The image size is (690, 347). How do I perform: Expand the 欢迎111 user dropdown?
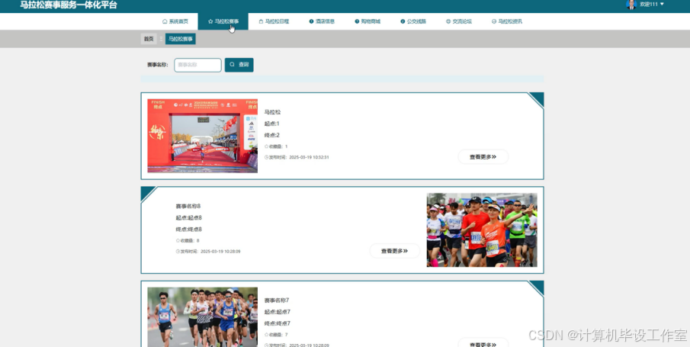(652, 5)
